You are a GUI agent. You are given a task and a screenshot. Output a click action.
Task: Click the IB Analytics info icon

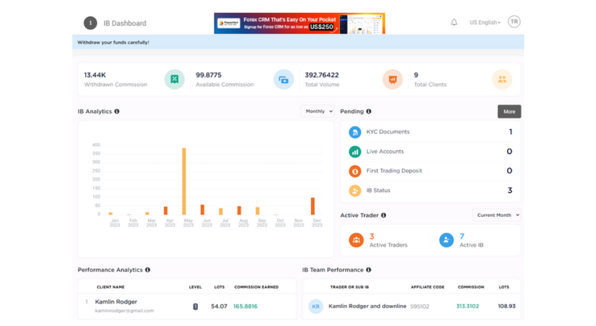coord(117,112)
